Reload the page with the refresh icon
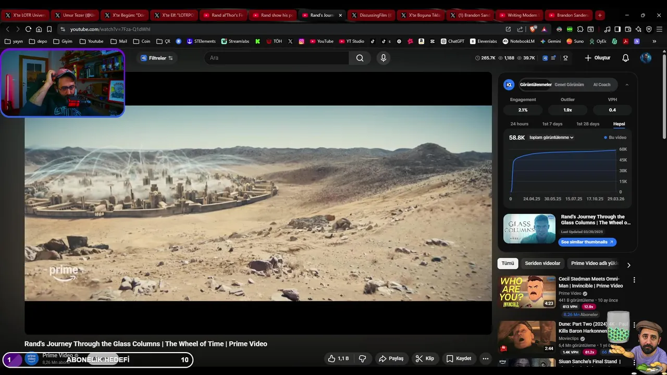The height and width of the screenshot is (375, 667). 28,29
